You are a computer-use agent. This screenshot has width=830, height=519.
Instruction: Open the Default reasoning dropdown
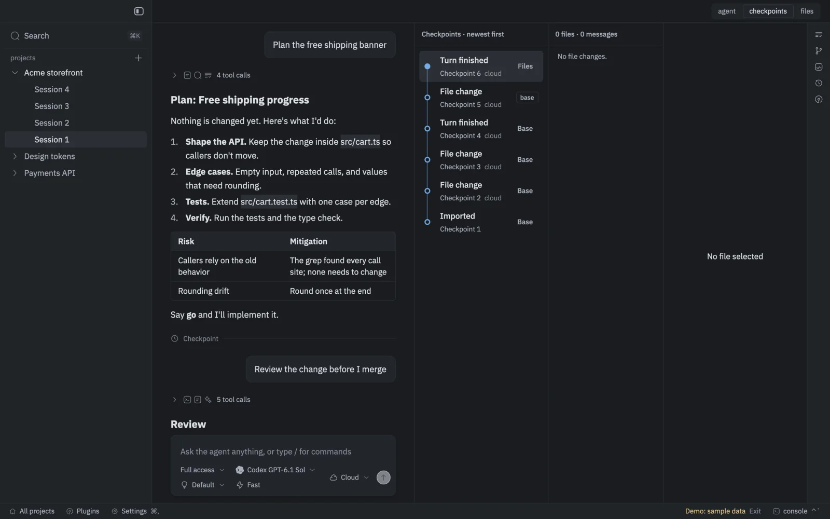click(x=202, y=485)
